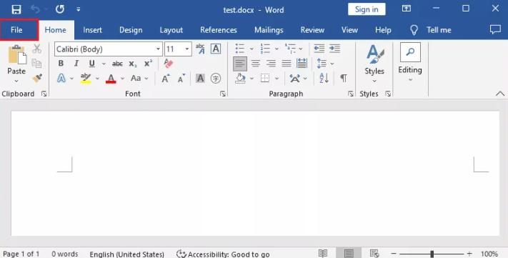Open the Layout tab
This screenshot has height=258, width=508.
[171, 30]
